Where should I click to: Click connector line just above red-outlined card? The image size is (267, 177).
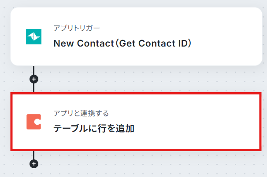pos(33,88)
